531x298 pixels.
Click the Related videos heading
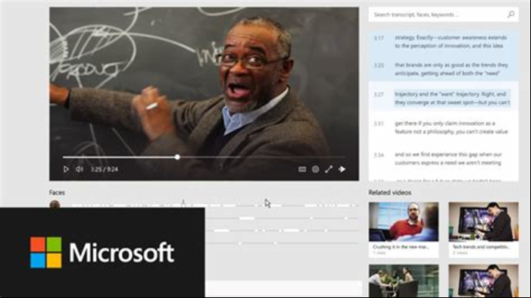tap(390, 193)
